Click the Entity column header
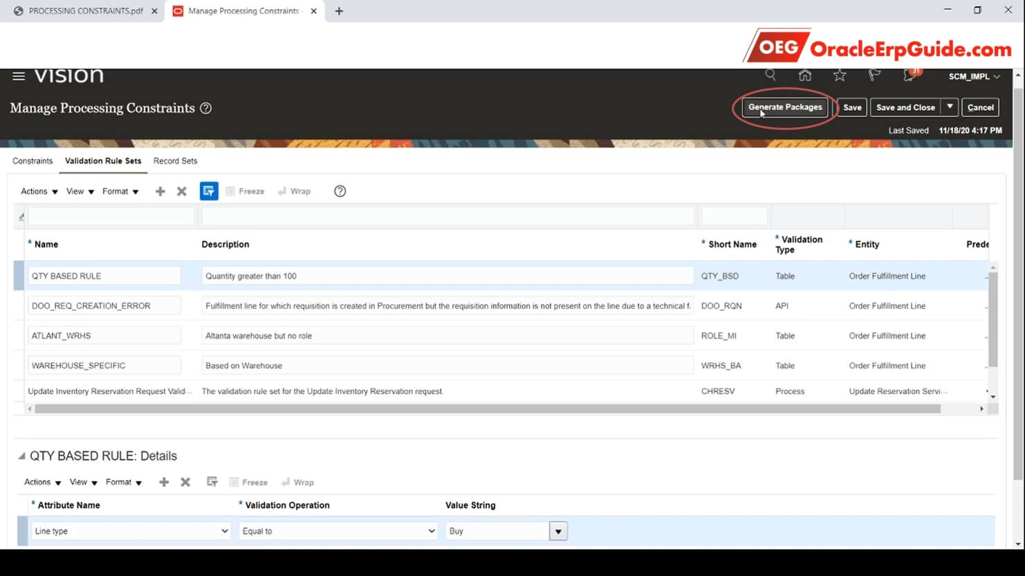The image size is (1025, 576). pos(867,244)
